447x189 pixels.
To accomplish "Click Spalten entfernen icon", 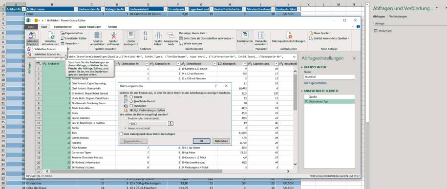I will [x=114, y=35].
